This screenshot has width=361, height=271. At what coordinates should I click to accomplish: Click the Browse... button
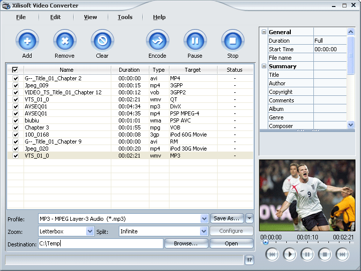click(x=186, y=243)
